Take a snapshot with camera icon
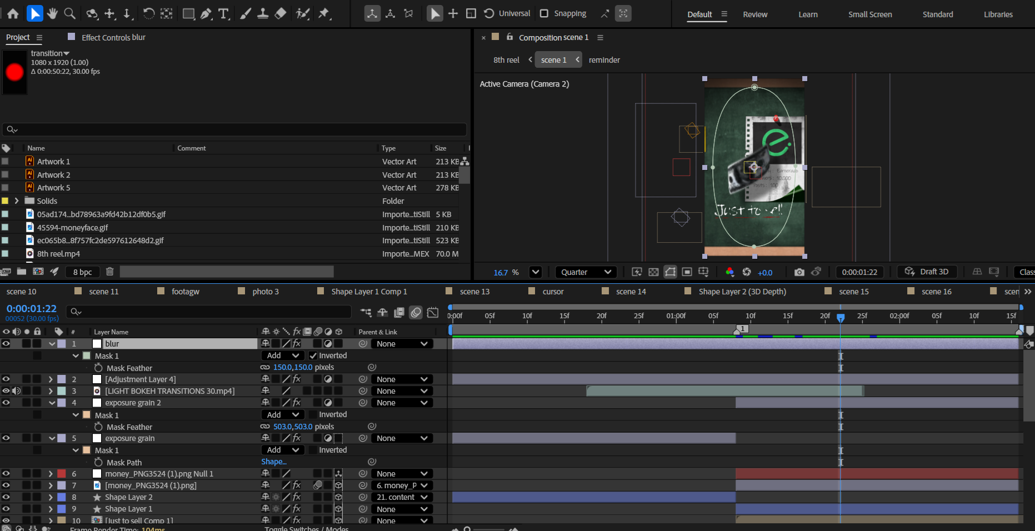This screenshot has width=1035, height=531. [799, 272]
